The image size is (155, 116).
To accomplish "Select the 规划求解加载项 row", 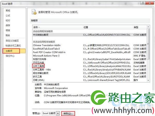I will [x=89, y=73].
